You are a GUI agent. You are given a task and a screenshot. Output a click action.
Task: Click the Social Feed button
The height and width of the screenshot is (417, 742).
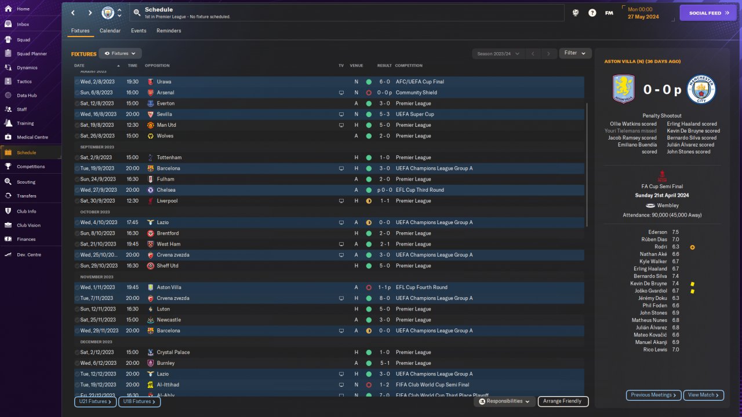[707, 13]
